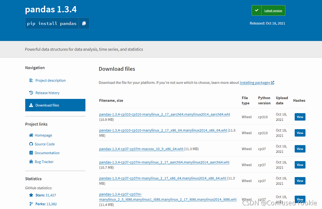This screenshot has width=322, height=209.
Task: Click the Filename, size column header
Action: click(x=111, y=101)
